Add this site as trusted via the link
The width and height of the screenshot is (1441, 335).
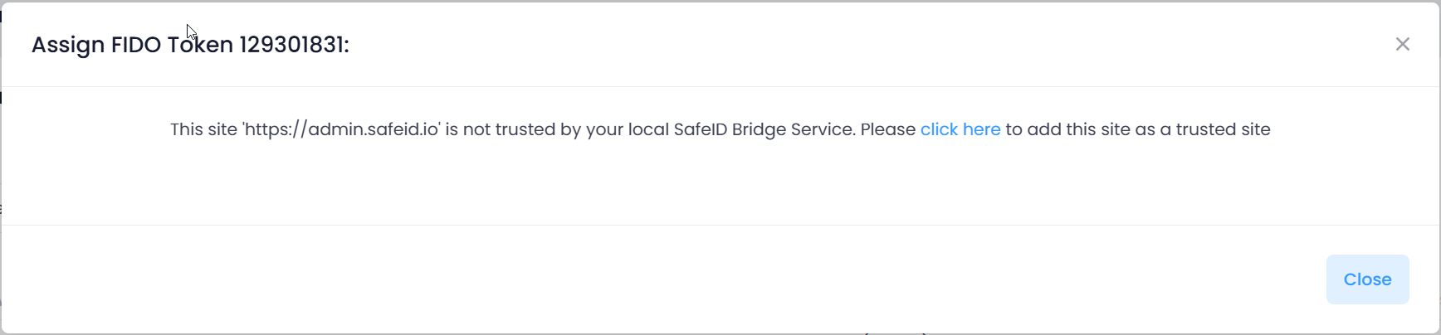click(960, 129)
